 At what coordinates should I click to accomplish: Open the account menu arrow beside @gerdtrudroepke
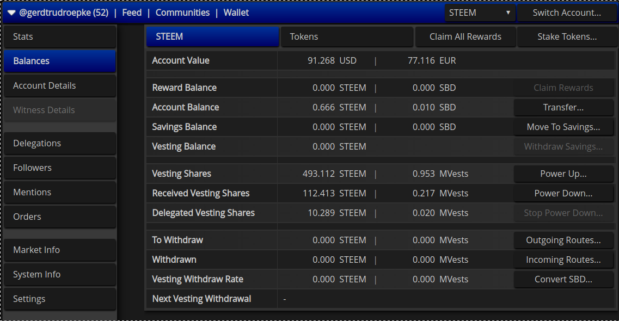coord(11,13)
